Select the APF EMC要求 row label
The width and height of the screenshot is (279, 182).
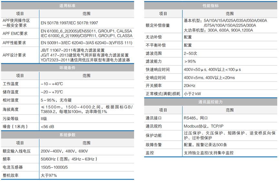[x=15, y=33]
